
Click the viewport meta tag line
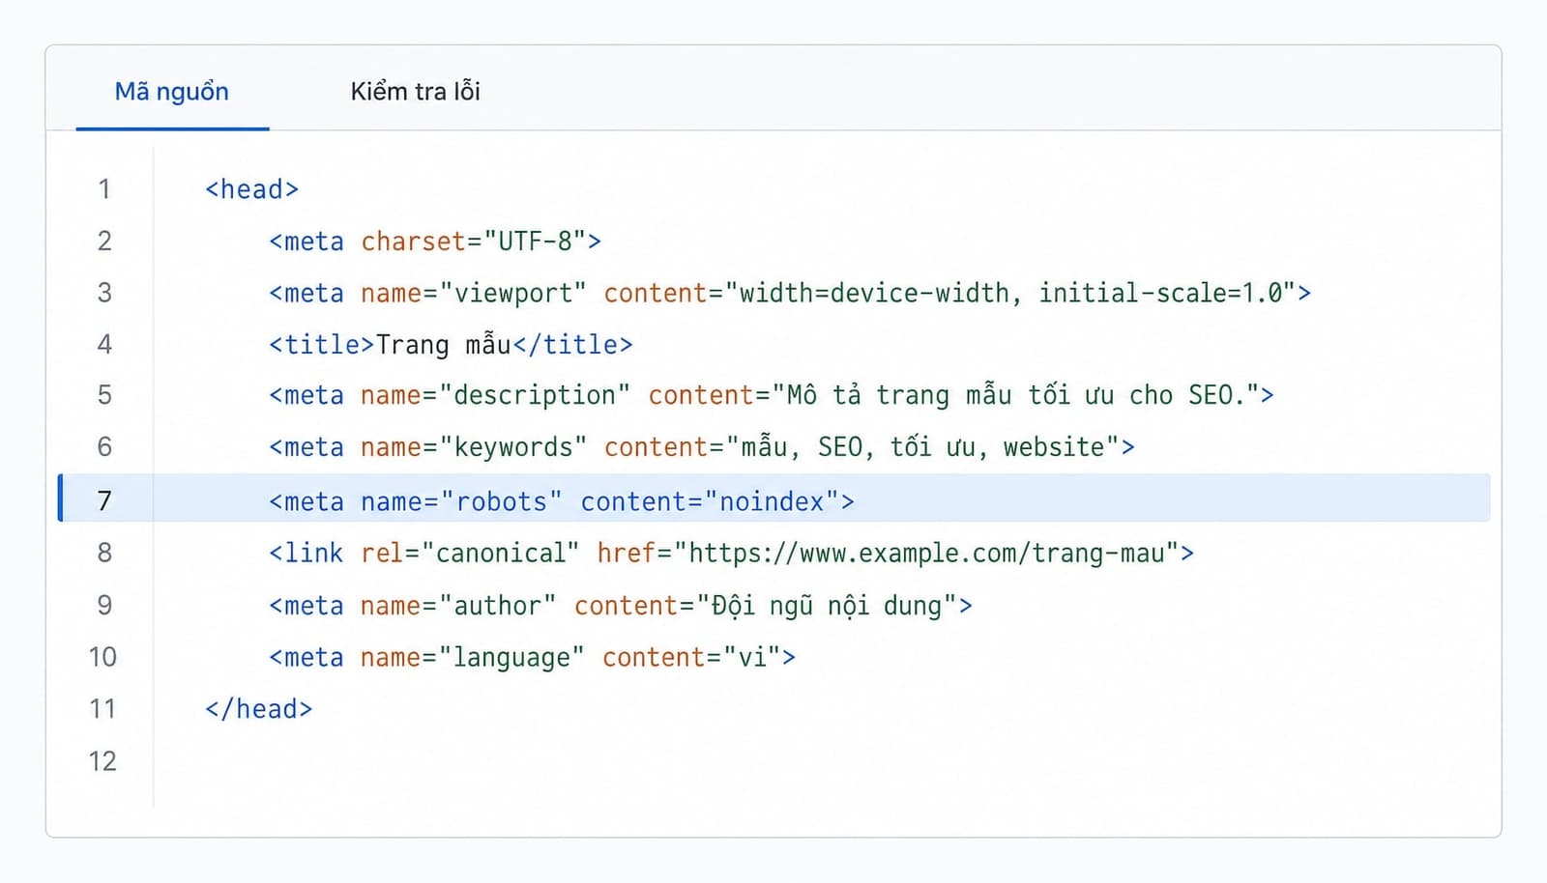[x=790, y=293]
